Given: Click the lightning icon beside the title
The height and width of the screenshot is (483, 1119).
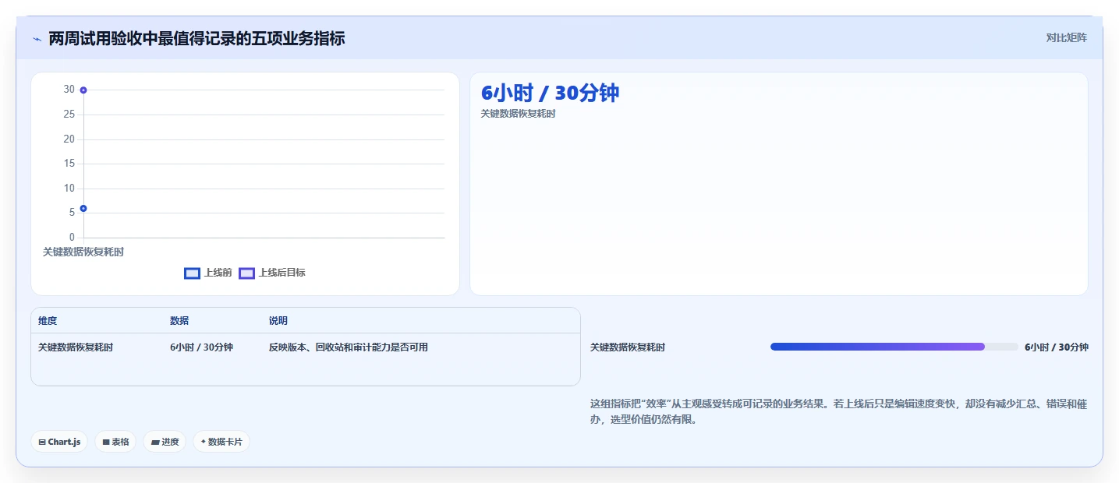Looking at the screenshot, I should [37, 39].
